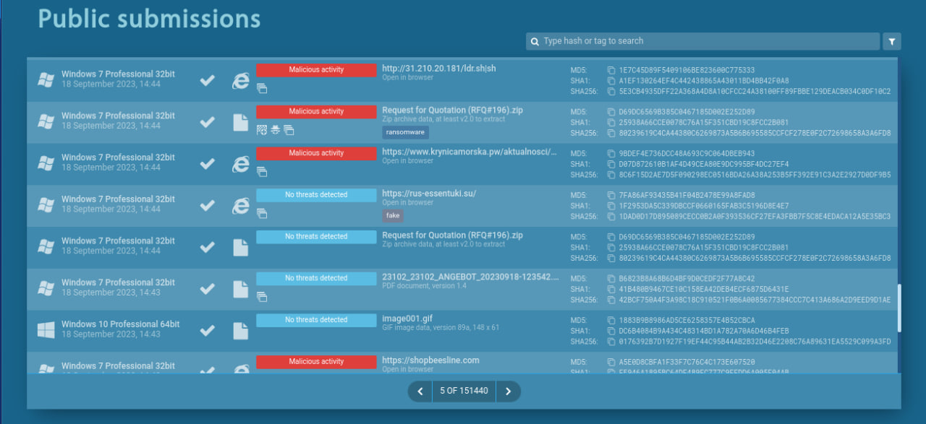Click stacked windows icon under ANGEBOT PDF verdict

[x=262, y=297]
